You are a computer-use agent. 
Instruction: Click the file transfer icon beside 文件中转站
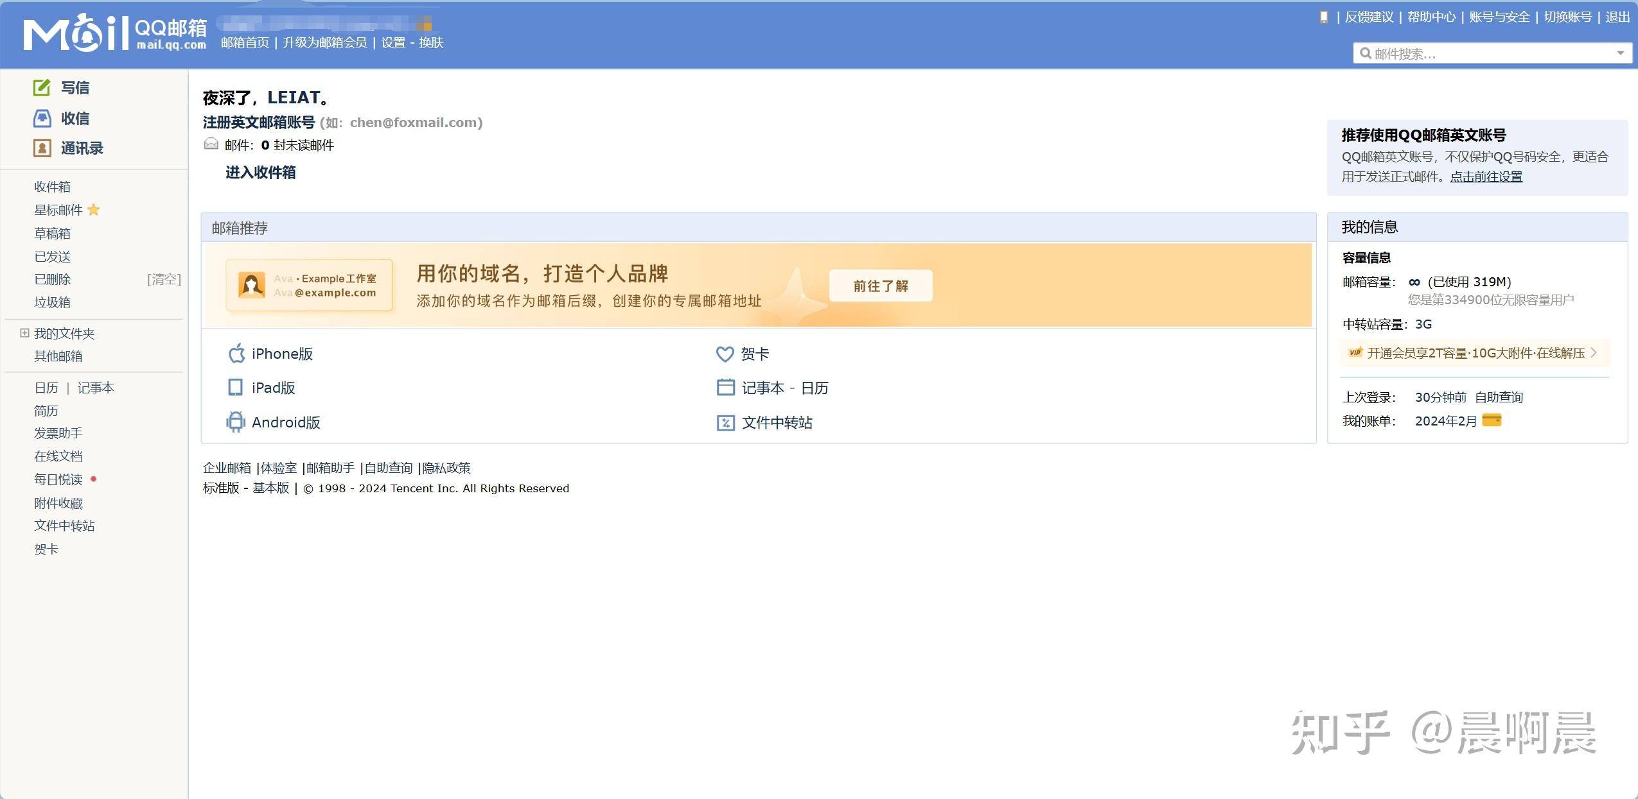click(x=725, y=423)
